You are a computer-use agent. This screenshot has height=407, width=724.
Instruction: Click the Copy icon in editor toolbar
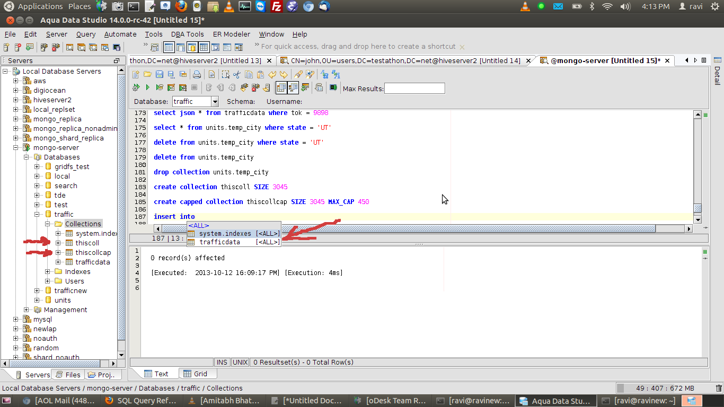(x=249, y=74)
